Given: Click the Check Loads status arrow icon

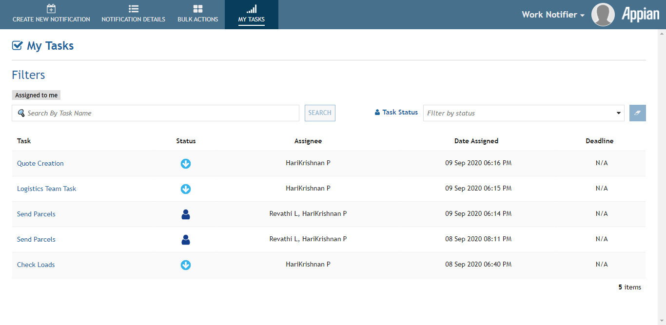Looking at the screenshot, I should [x=186, y=265].
